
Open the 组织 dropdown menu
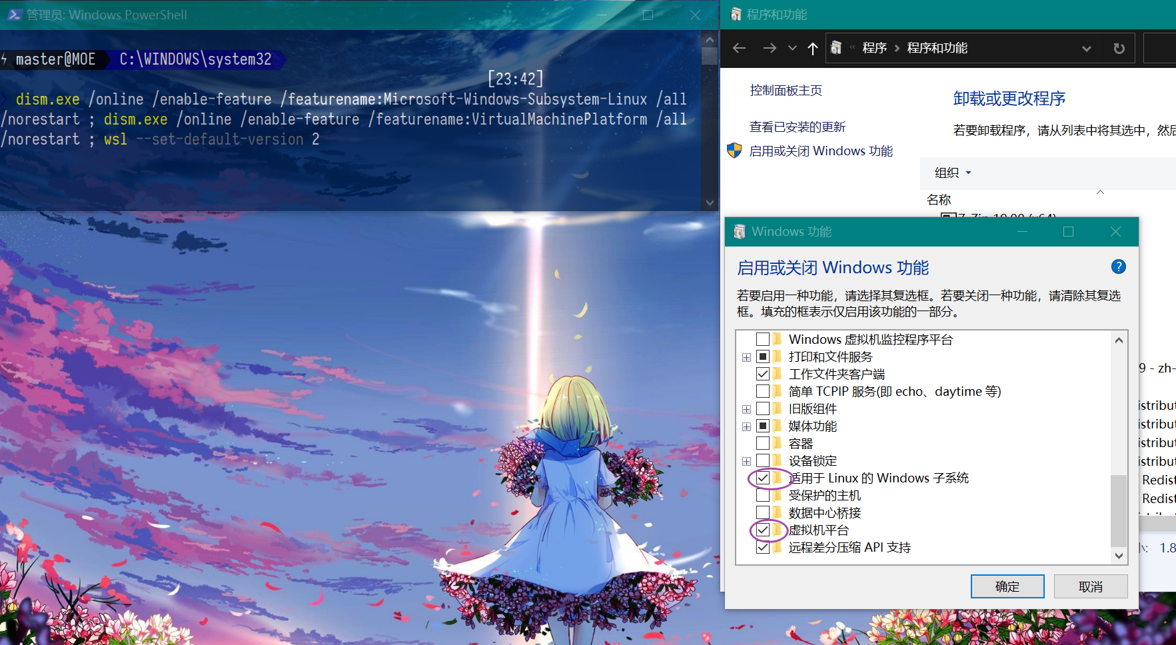click(953, 173)
